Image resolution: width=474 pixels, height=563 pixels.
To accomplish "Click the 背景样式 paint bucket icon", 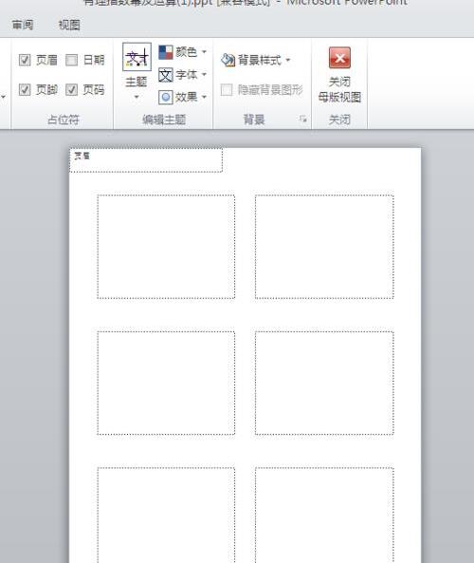I will [228, 60].
